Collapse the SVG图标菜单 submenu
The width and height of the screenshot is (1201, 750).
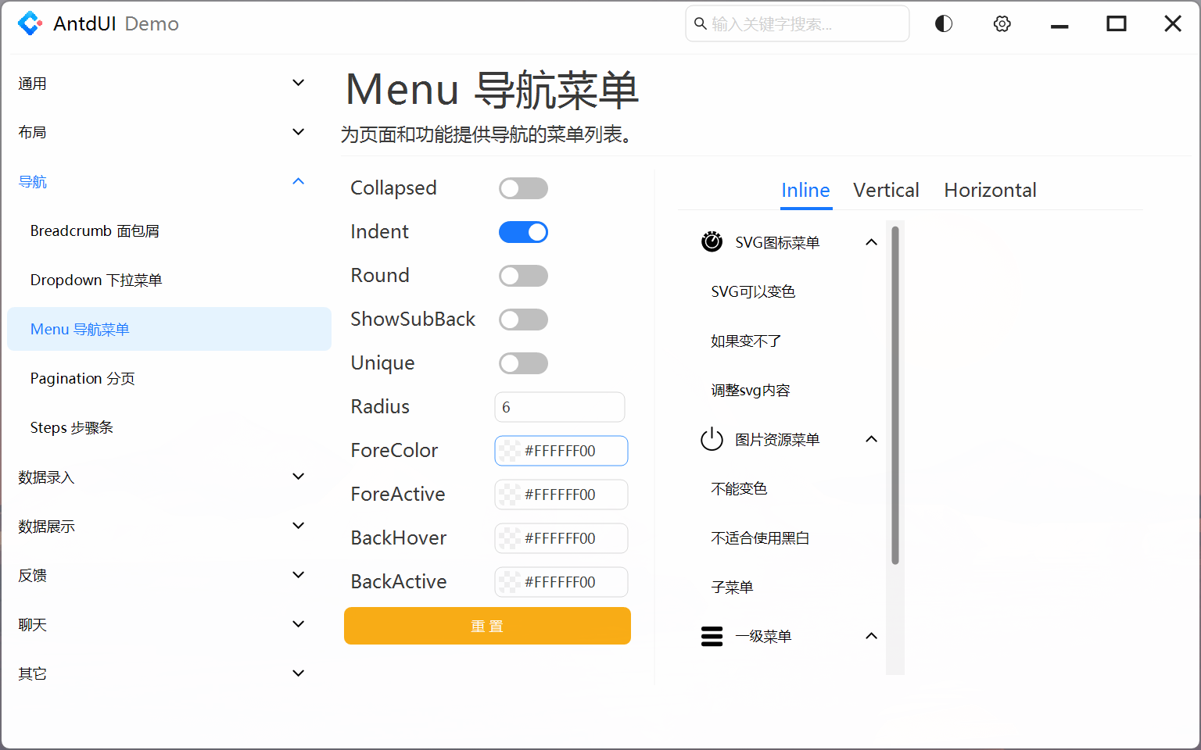point(871,241)
